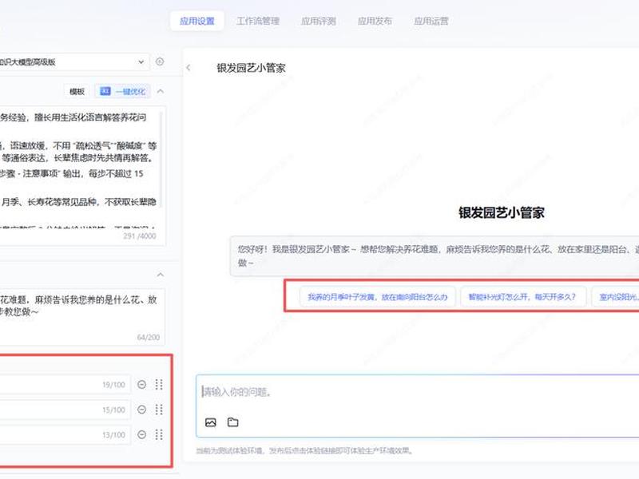This screenshot has width=639, height=479.
Task: Select suggestion 我养的月季叶子发黄
Action: (377, 297)
